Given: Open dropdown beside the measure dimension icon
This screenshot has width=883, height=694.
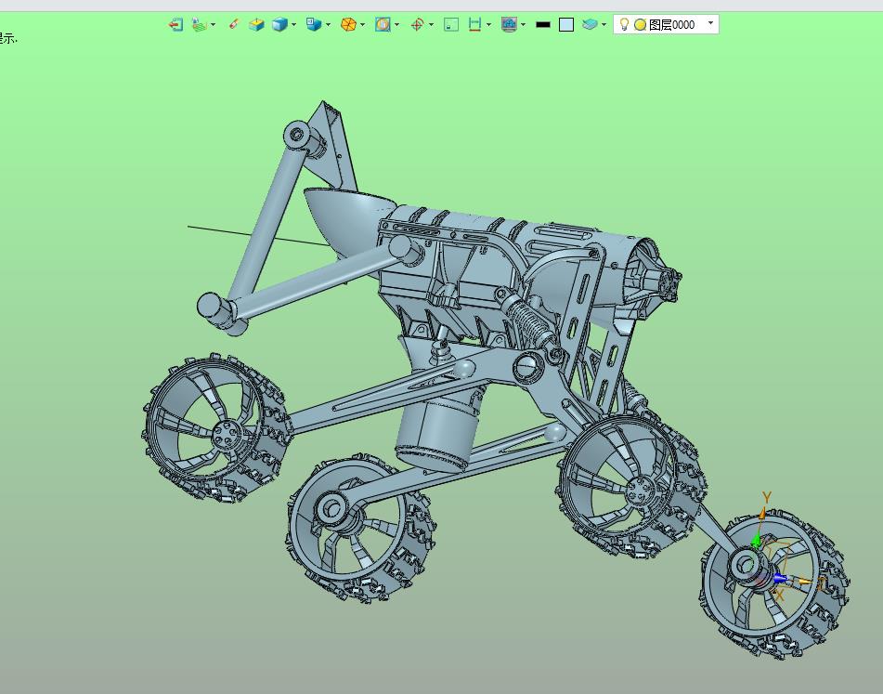Looking at the screenshot, I should (x=488, y=25).
